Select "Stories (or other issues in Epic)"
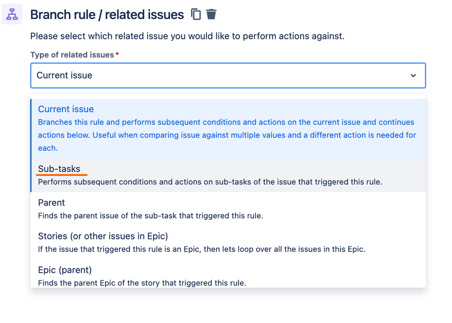Image resolution: width=452 pixels, height=323 pixels. [x=103, y=236]
